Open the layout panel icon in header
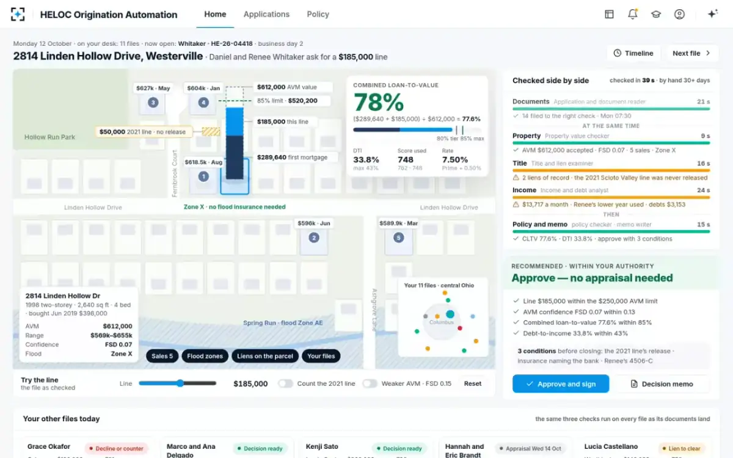 click(609, 14)
